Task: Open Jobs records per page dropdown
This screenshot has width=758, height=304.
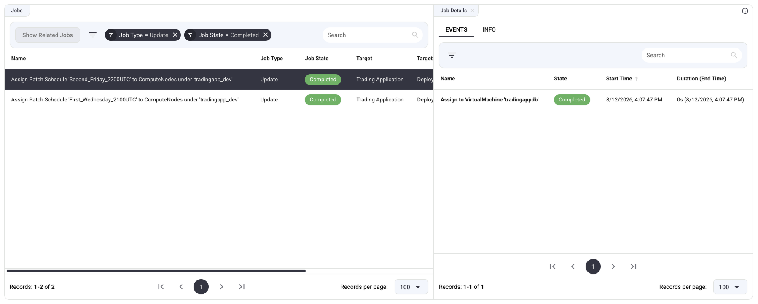Action: 411,287
